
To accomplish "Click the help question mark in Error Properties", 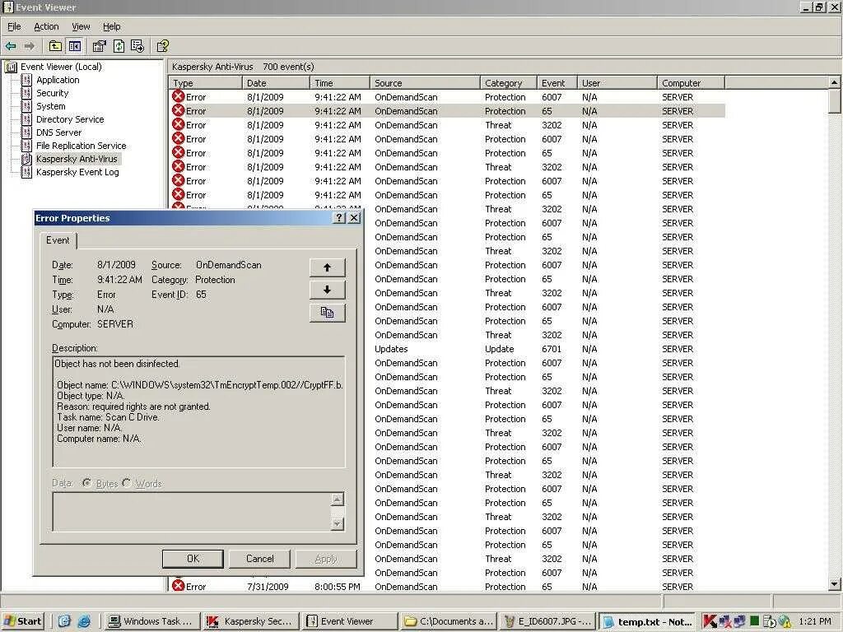I will pyautogui.click(x=339, y=217).
